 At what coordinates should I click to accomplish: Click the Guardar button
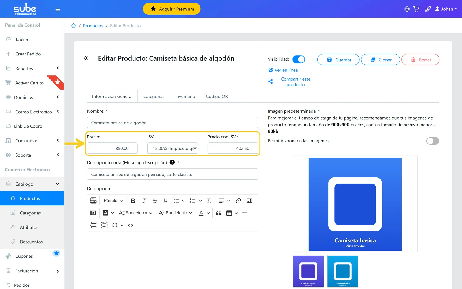coord(338,60)
